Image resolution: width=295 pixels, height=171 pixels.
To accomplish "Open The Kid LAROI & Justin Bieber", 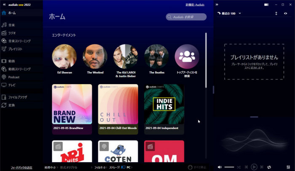I will pyautogui.click(x=126, y=56).
